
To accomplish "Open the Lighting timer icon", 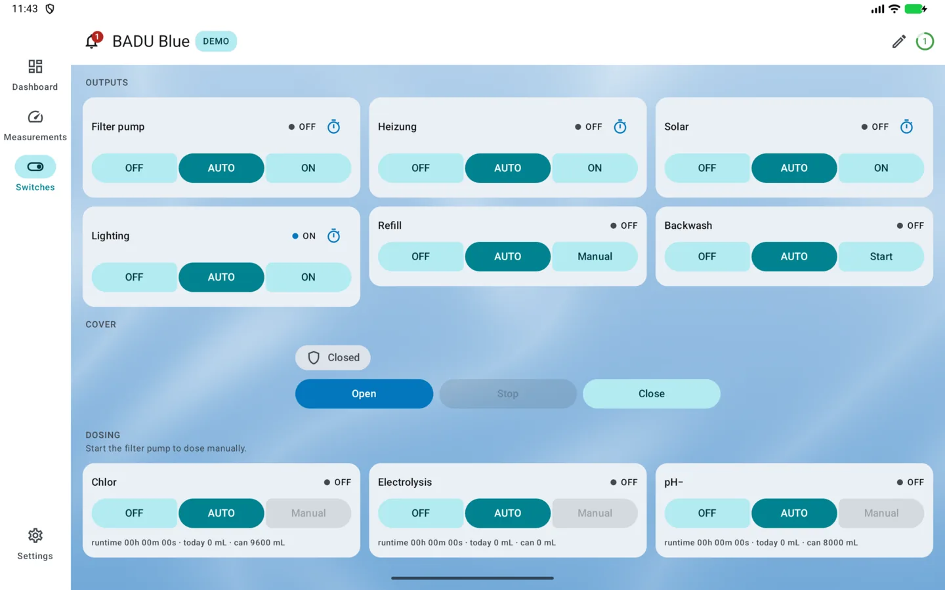I will 333,235.
